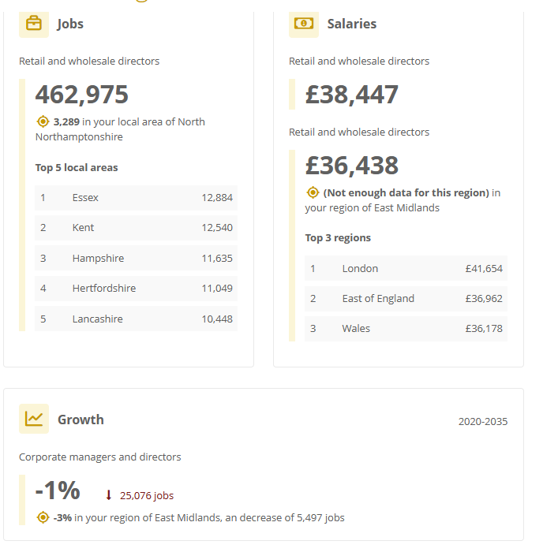Select the London region salary row

click(x=406, y=269)
